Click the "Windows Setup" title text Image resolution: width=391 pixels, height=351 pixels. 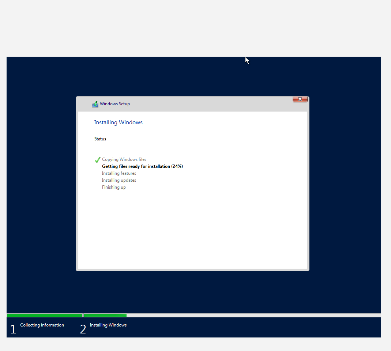coord(115,104)
